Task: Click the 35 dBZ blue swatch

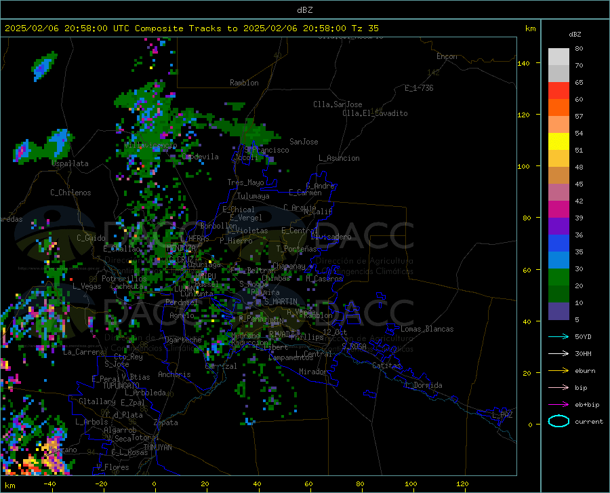Action: [x=558, y=260]
